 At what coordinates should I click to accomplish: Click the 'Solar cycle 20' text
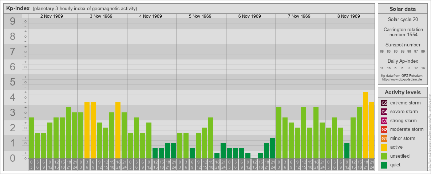coord(403,20)
